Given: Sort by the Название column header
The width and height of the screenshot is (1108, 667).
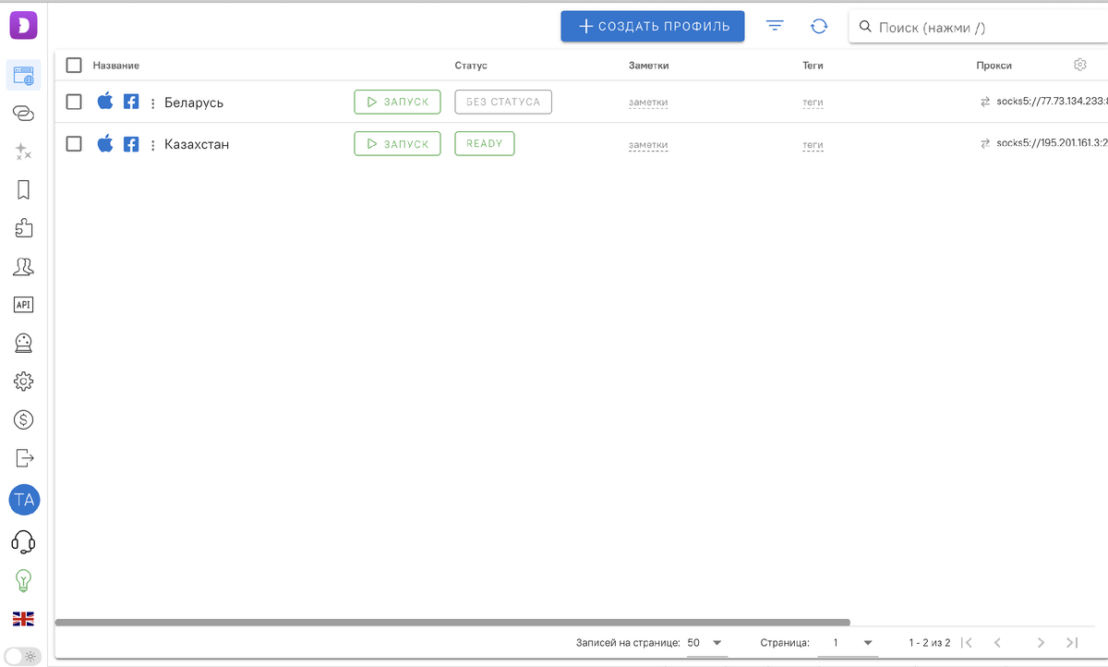Looking at the screenshot, I should pos(116,66).
